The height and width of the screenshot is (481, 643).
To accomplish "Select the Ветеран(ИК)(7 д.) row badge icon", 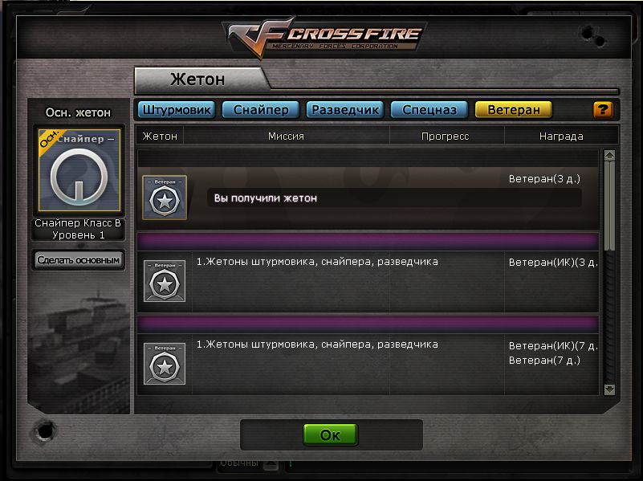I will (165, 364).
